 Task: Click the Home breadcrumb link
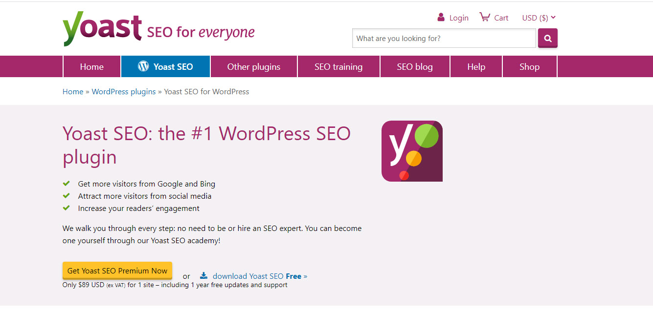point(73,91)
